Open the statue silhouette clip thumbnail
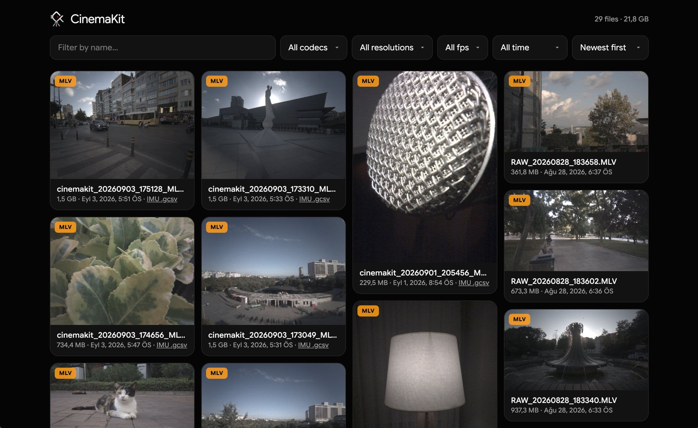698x428 pixels. tap(274, 125)
